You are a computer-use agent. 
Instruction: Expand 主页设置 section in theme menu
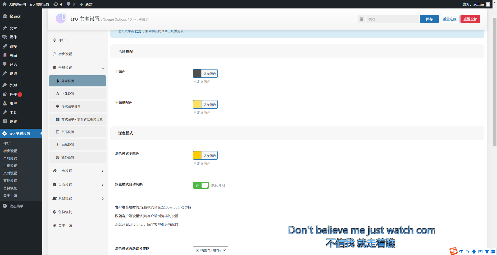pos(103,171)
